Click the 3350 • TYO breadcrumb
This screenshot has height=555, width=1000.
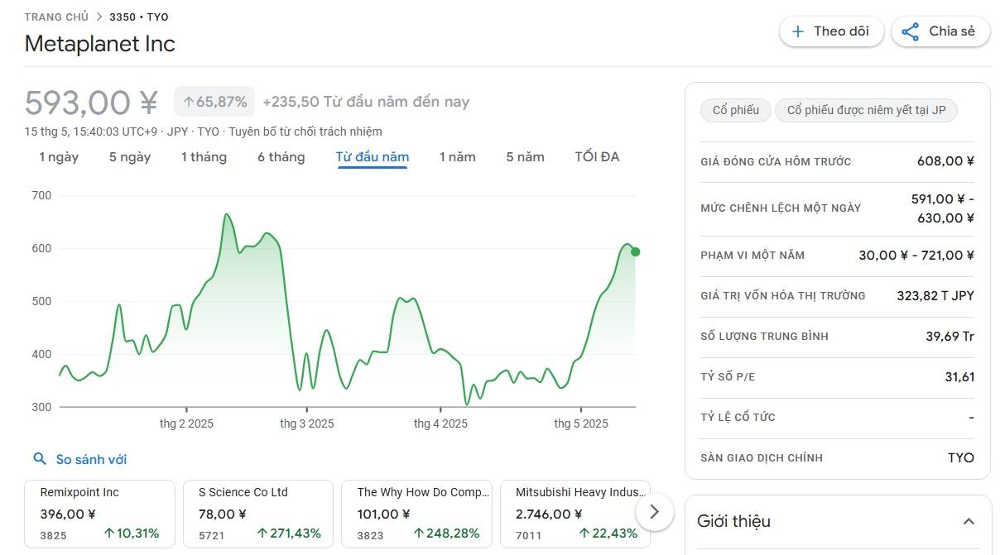pyautogui.click(x=139, y=17)
